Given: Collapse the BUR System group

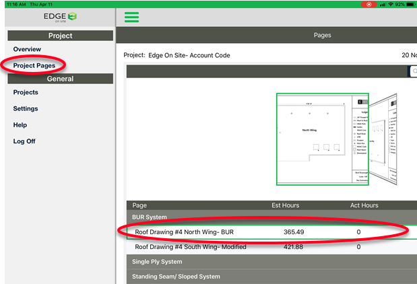Looking at the screenshot, I should click(x=271, y=217).
